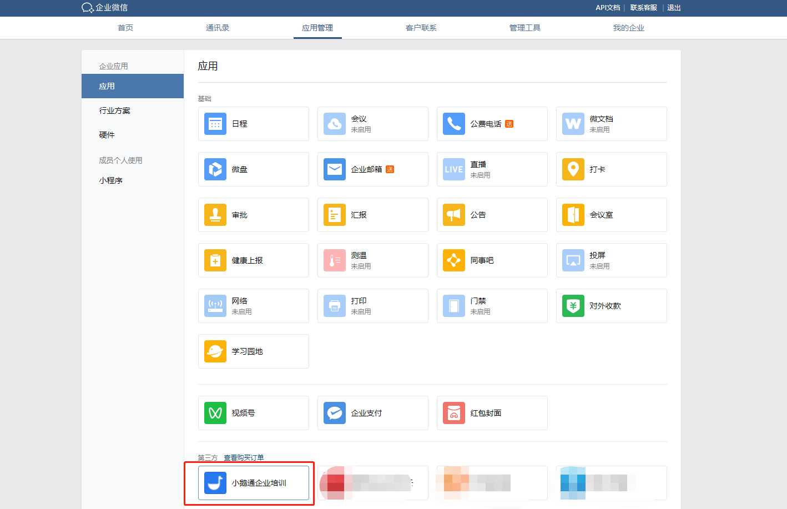The height and width of the screenshot is (509, 787).
Task: Open the 直播 LIVE icon
Action: pyautogui.click(x=454, y=169)
